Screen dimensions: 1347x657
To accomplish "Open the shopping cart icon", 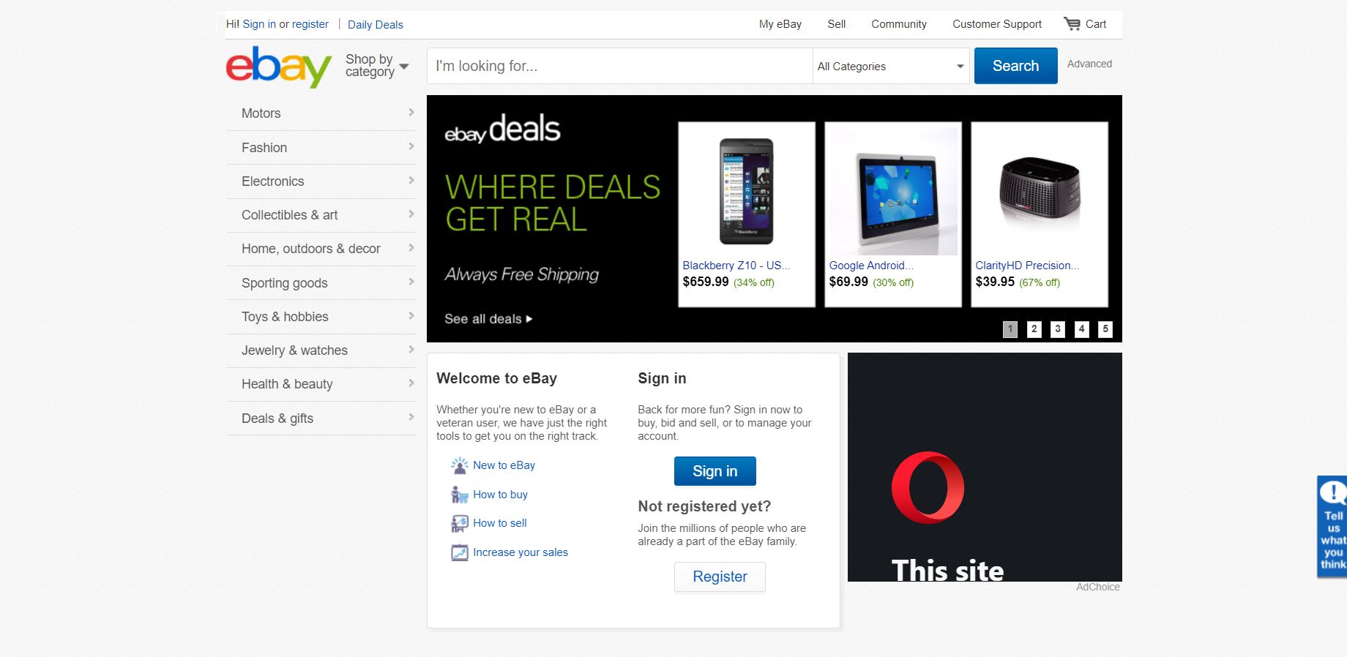I will click(x=1072, y=23).
